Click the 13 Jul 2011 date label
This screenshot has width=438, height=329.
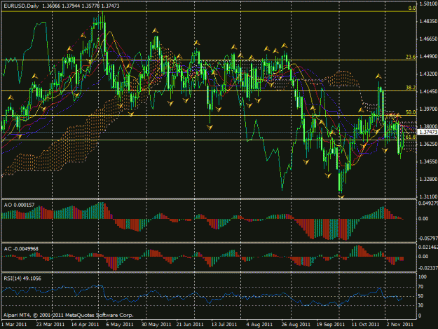click(224, 324)
